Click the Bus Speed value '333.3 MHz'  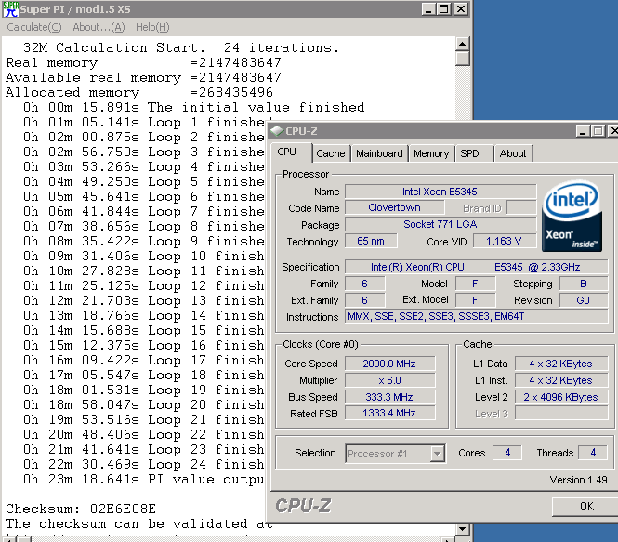coord(389,397)
